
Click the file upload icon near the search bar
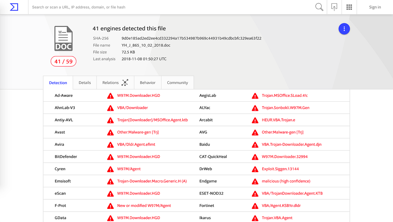click(334, 7)
